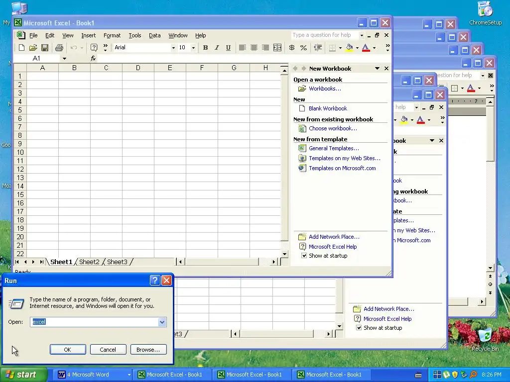
Task: Click first sheet tab navigation arrow
Action: 17,262
